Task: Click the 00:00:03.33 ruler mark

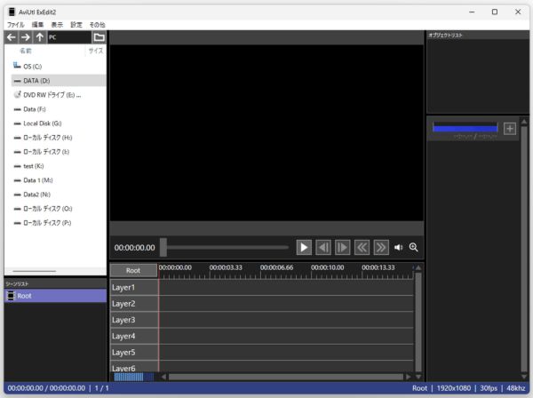Action: 226,267
